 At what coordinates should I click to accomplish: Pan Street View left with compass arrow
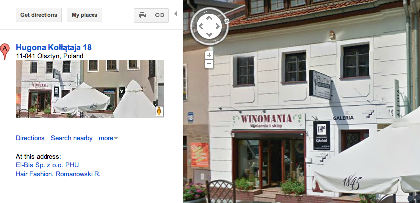[x=201, y=26]
